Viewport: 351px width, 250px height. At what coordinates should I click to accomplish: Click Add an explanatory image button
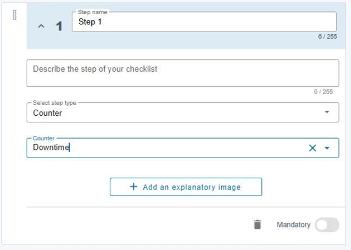pyautogui.click(x=186, y=187)
